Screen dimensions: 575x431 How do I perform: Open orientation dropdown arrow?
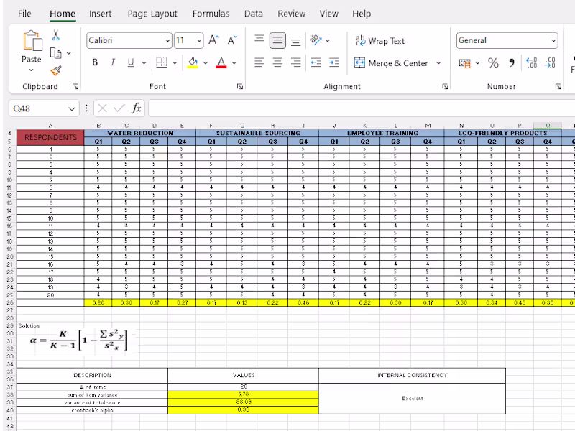pyautogui.click(x=328, y=41)
